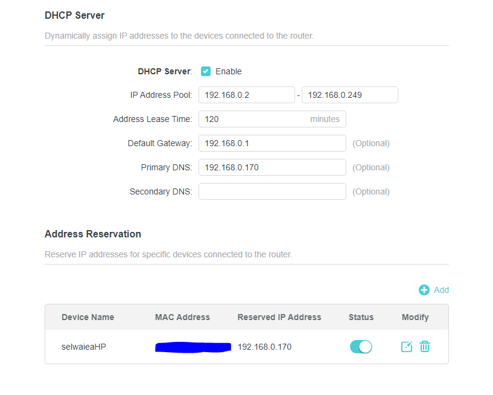This screenshot has height=395, width=493.
Task: Click the edit icon for selwaieaHP reservation
Action: pos(407,347)
